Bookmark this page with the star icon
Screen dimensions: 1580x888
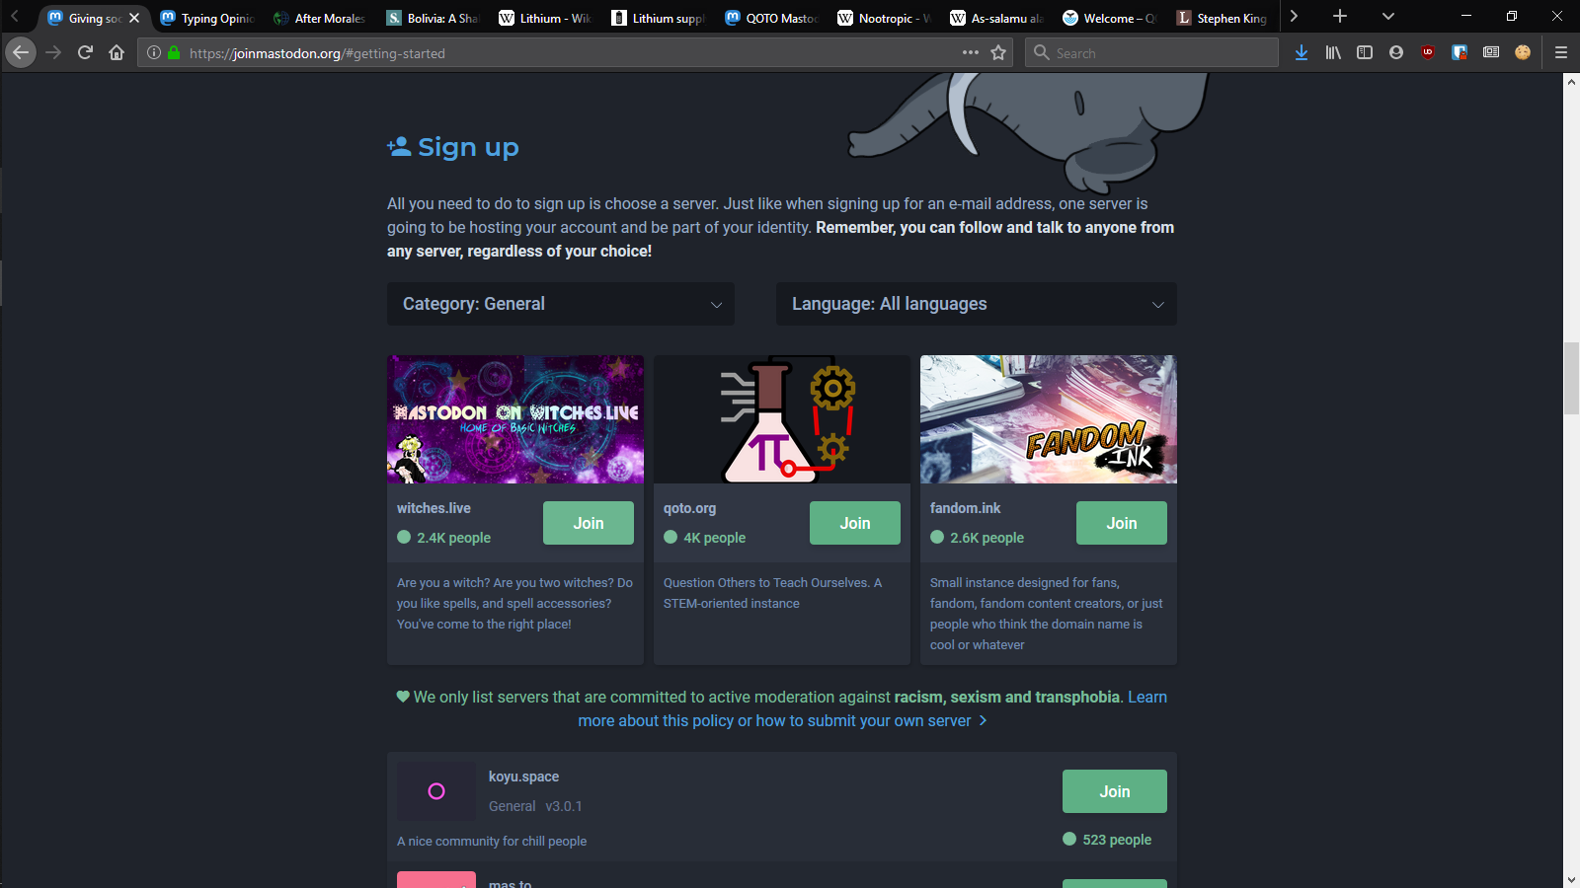998,52
